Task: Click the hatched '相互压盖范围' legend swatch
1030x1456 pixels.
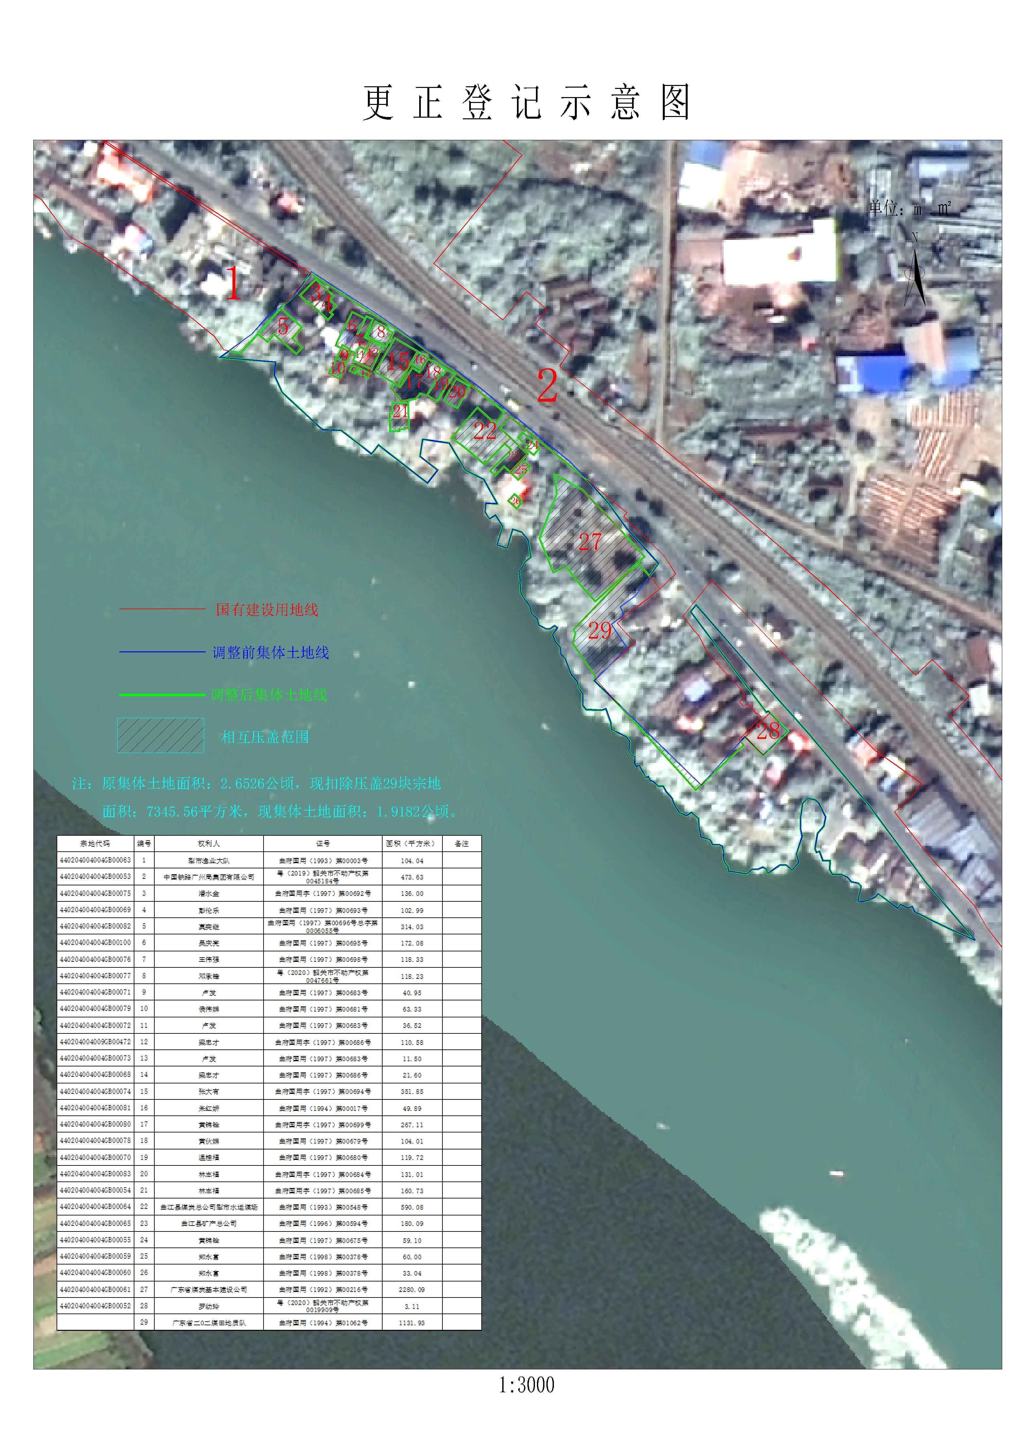Action: pyautogui.click(x=161, y=735)
